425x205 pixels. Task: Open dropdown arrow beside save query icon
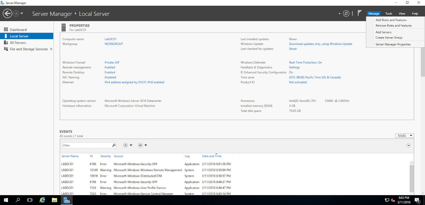(146, 145)
